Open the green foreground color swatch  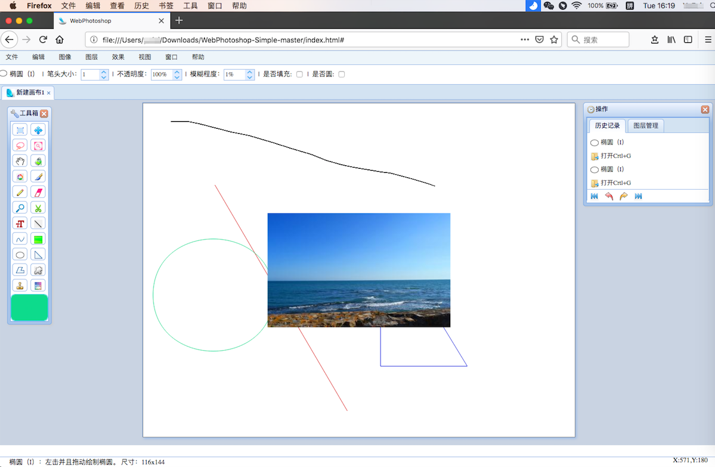(x=29, y=307)
